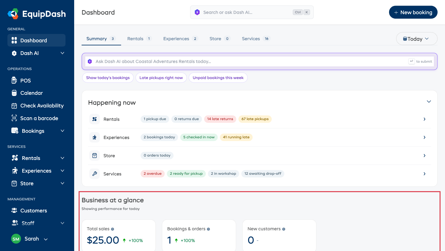
Task: Click the 14 late returns badge
Action: pos(220,119)
